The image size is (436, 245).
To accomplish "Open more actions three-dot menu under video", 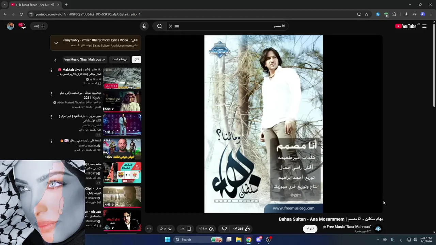I will pos(149,229).
